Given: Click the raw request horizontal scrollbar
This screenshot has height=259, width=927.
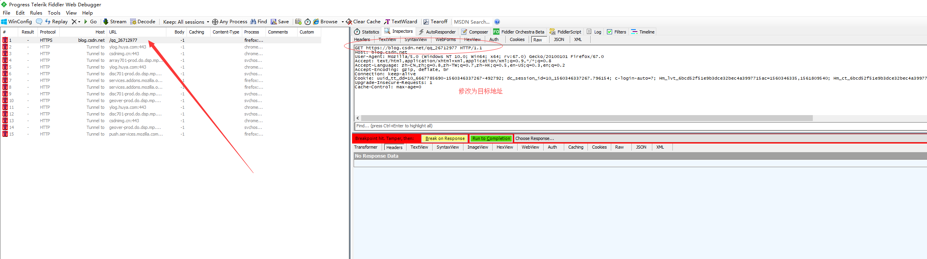Looking at the screenshot, I should coord(587,118).
